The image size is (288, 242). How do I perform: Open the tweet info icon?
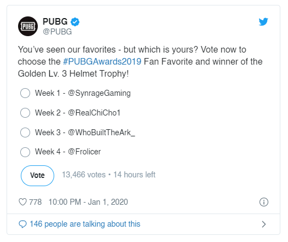click(264, 202)
